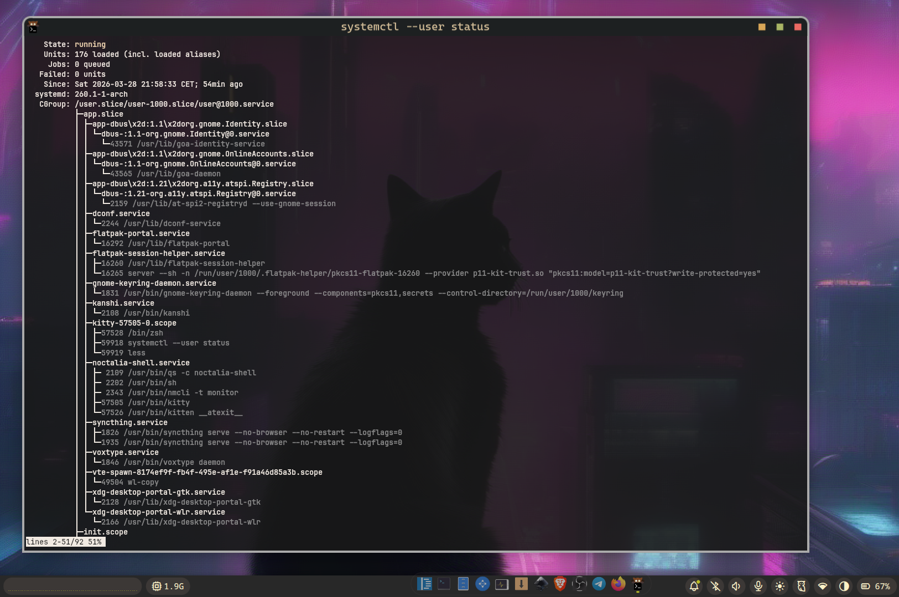Open the brightness sun control
The height and width of the screenshot is (597, 899).
780,586
